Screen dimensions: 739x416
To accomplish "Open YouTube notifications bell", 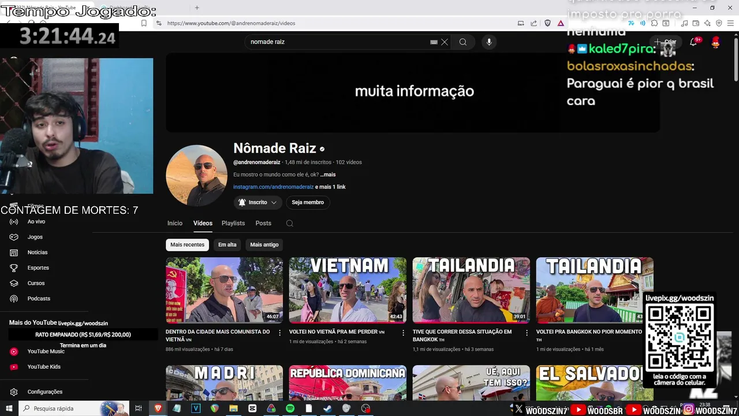I will (693, 42).
